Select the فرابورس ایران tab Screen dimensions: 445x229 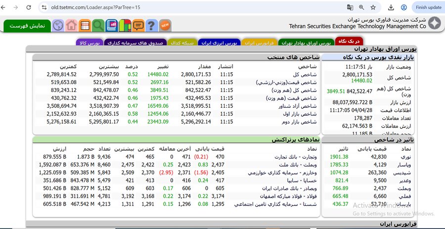[x=260, y=43]
